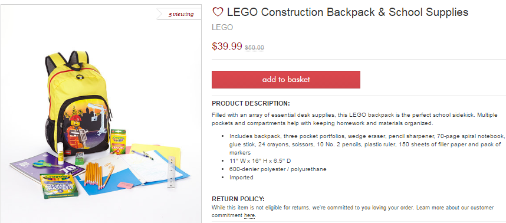Click the pink wedge eraser in photo
Viewport: 506px width, 223px height.
coord(125,185)
